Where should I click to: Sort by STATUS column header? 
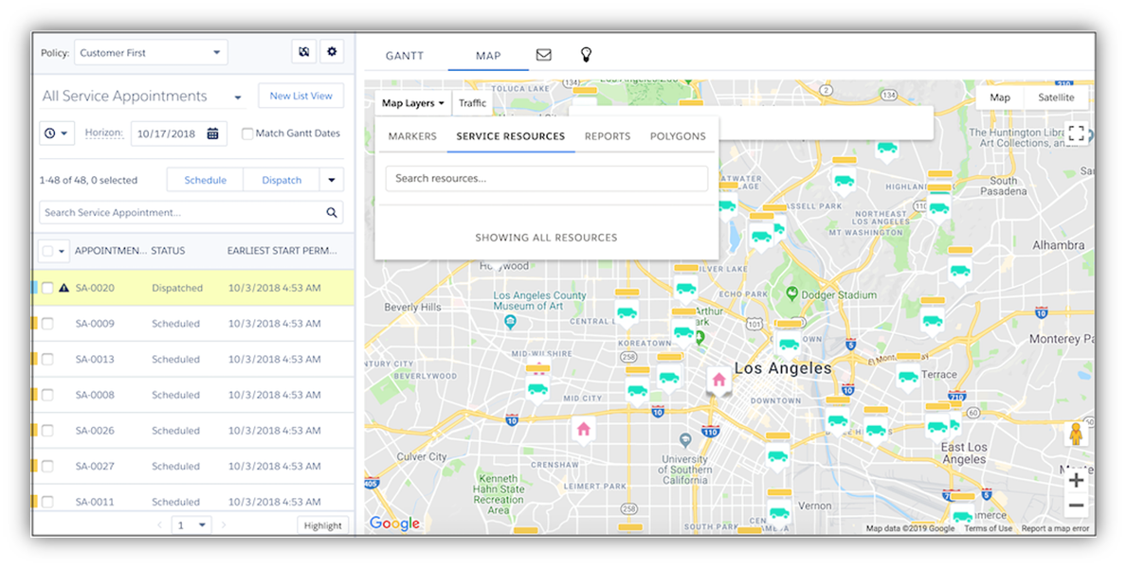168,251
